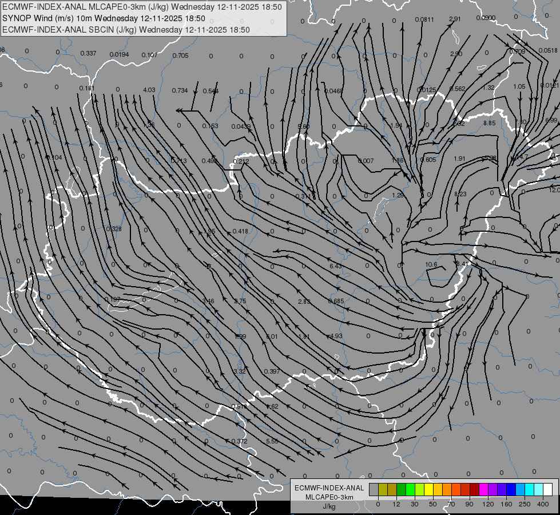Click legend tick label 70

coord(451,504)
